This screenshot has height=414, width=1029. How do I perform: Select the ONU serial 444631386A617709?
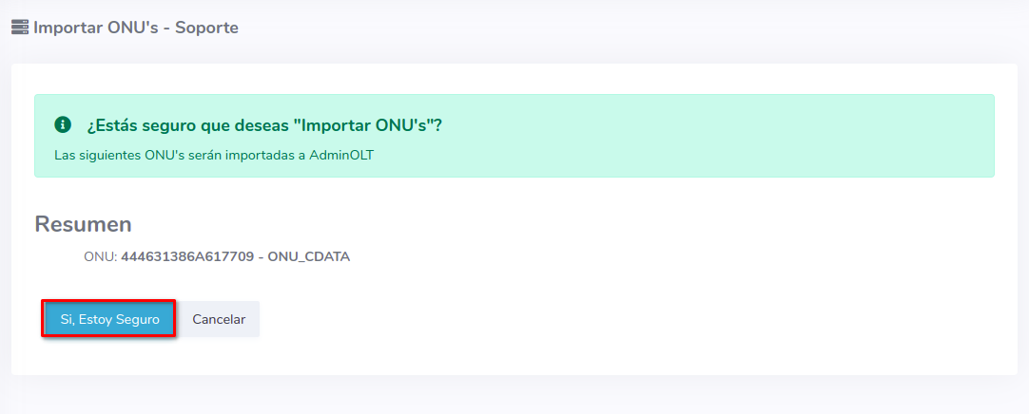click(x=186, y=256)
